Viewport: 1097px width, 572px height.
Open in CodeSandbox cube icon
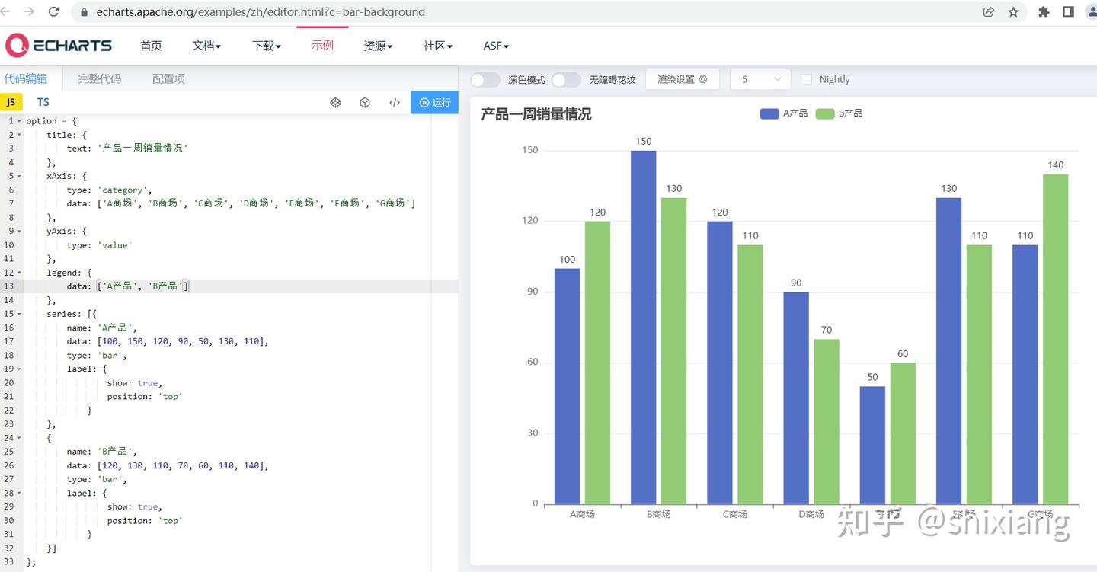tap(365, 102)
